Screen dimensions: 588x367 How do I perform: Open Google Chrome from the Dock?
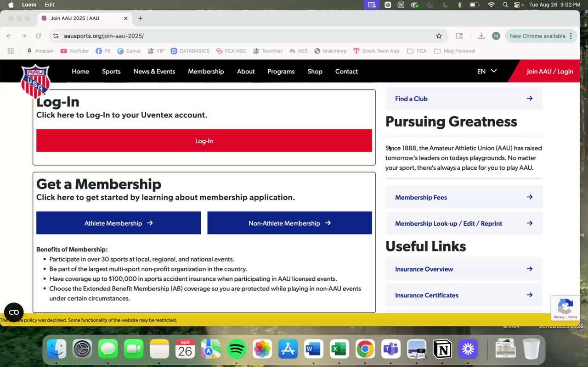click(x=365, y=350)
